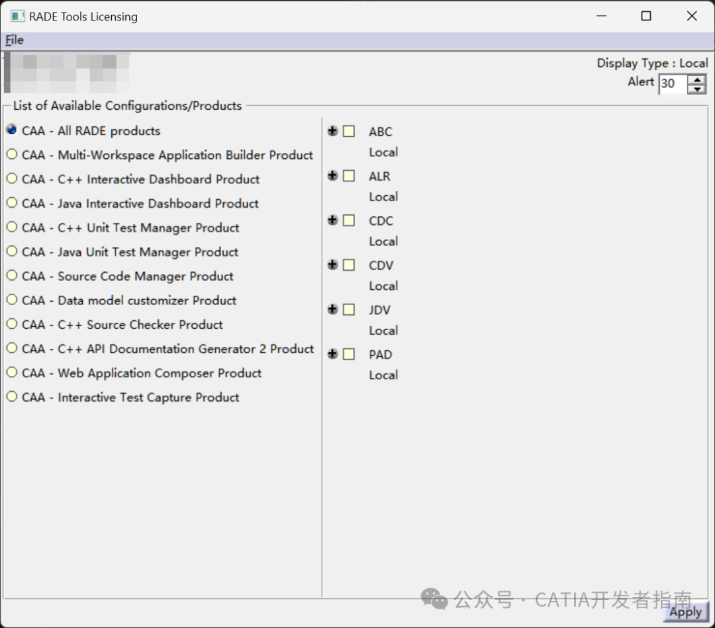
Task: Close the RADE Tools Licensing window
Action: [692, 16]
